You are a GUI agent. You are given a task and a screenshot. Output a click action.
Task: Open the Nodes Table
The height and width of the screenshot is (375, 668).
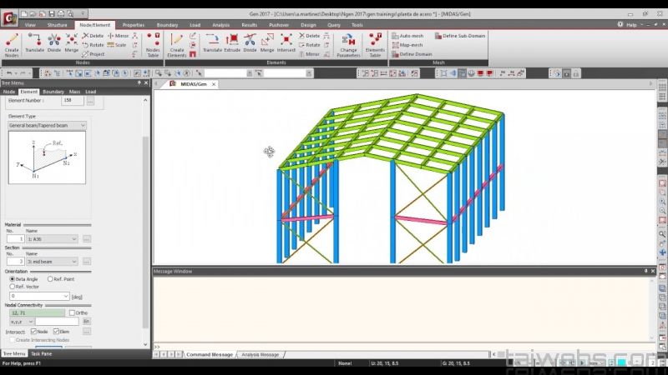(x=153, y=44)
